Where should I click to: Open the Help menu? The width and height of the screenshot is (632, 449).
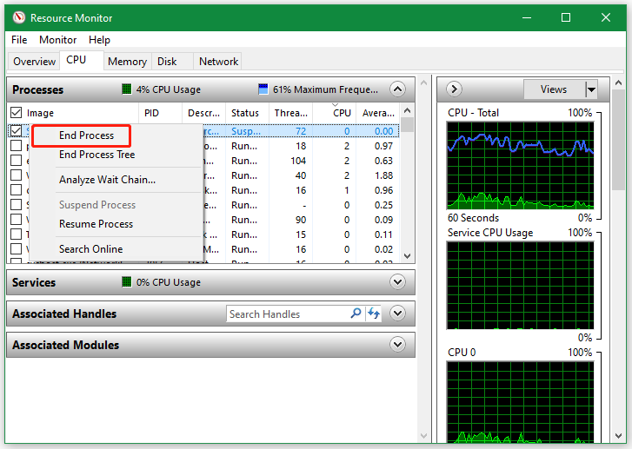point(99,40)
